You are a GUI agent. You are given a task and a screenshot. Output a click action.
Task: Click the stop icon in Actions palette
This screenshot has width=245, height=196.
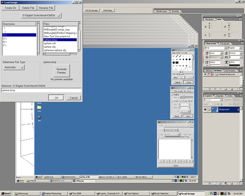pyautogui.click(x=209, y=89)
